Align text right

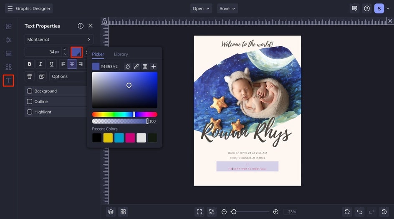[x=81, y=64]
